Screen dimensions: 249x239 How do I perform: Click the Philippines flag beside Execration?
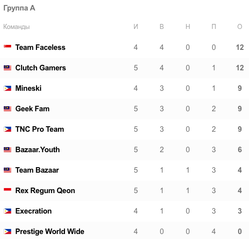click(x=7, y=211)
